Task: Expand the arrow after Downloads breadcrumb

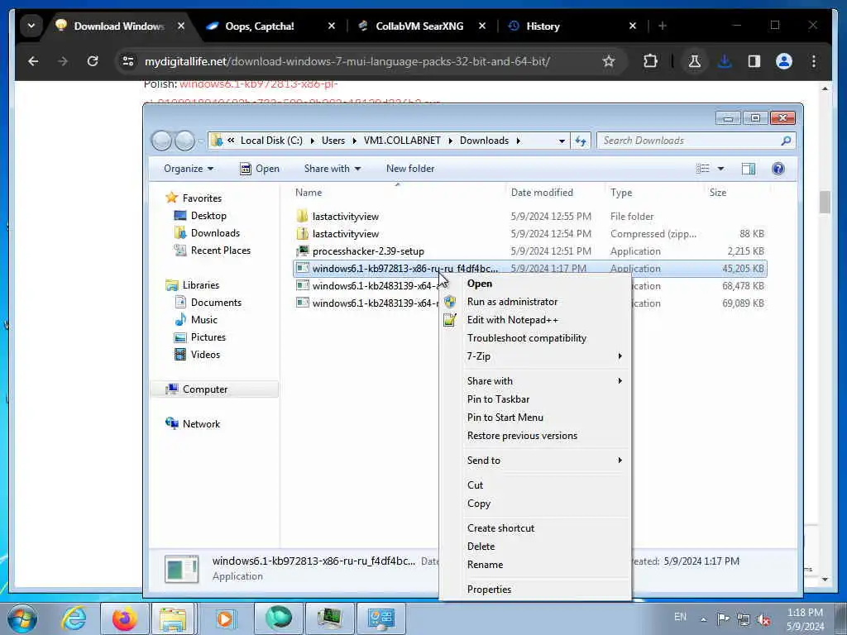Action: click(x=518, y=141)
